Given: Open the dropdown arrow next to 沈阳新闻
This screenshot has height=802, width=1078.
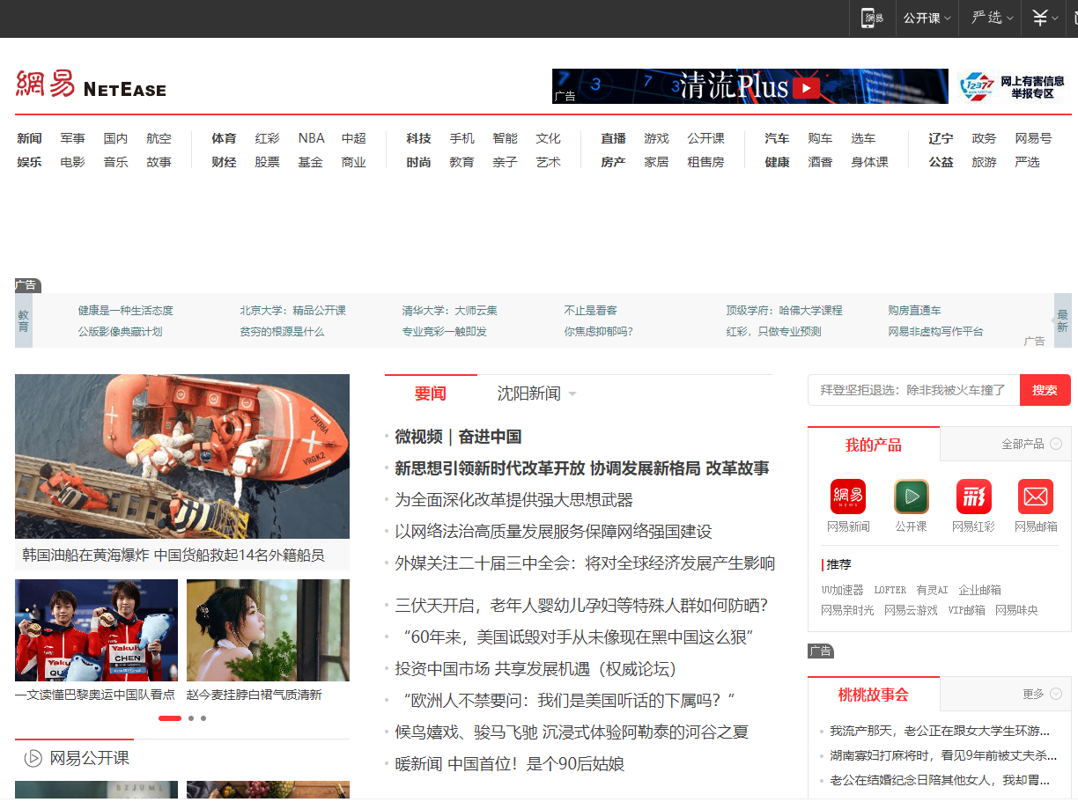Looking at the screenshot, I should (x=572, y=394).
